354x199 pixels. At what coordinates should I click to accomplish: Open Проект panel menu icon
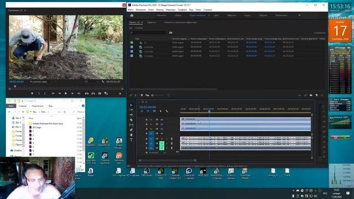tap(142, 23)
